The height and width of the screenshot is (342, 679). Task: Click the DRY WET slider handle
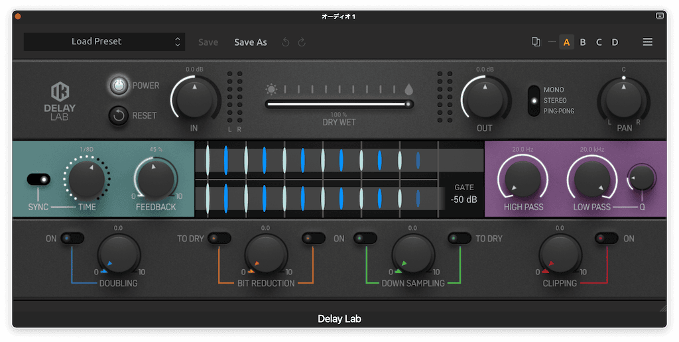tap(408, 104)
